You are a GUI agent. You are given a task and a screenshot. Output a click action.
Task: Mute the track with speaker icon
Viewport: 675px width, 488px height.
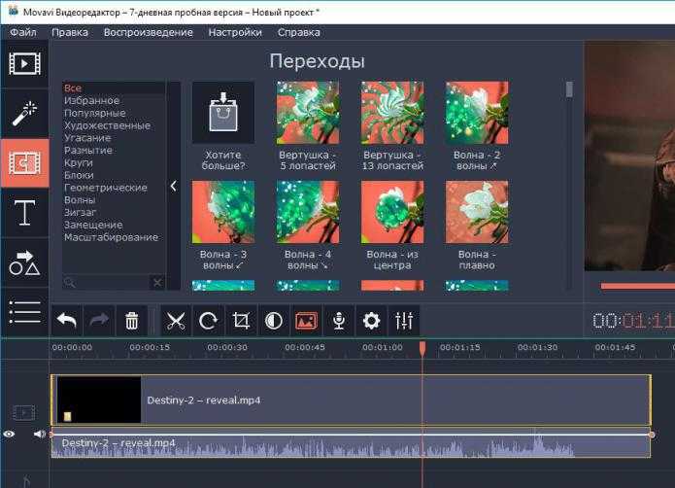click(x=40, y=435)
